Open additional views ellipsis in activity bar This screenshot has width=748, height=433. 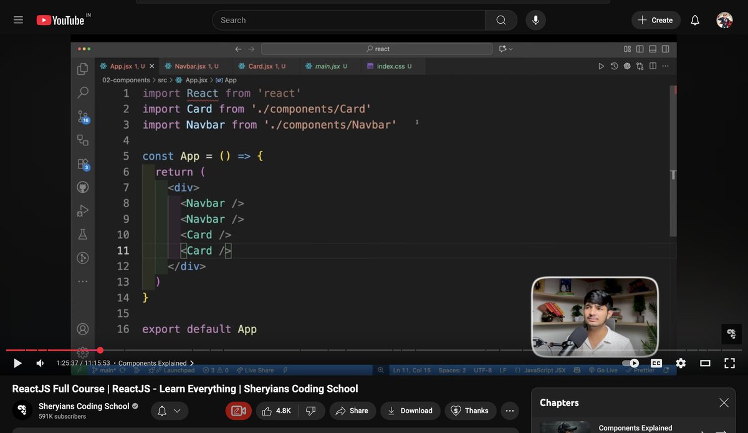tap(82, 282)
